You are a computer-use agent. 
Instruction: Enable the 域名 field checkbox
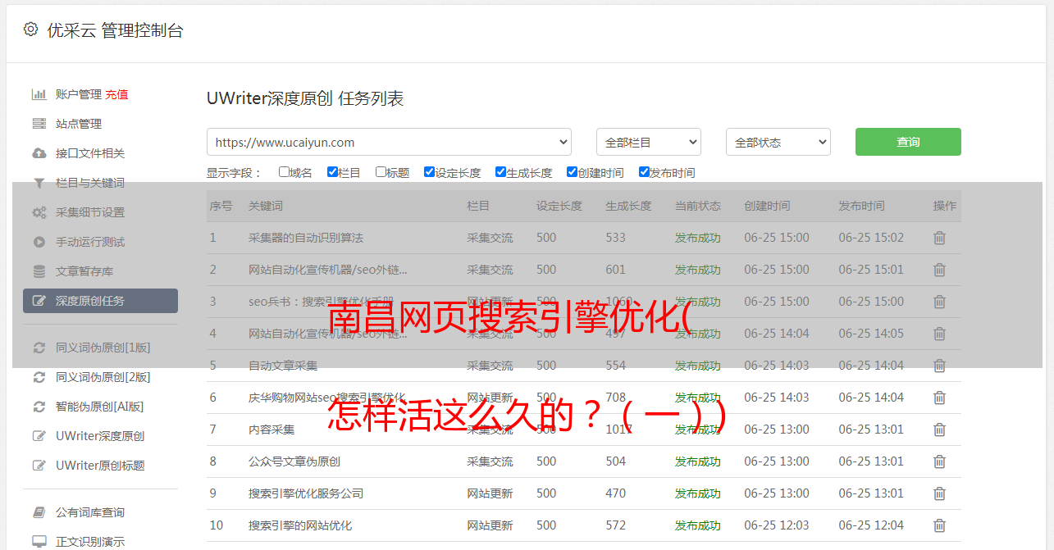284,172
